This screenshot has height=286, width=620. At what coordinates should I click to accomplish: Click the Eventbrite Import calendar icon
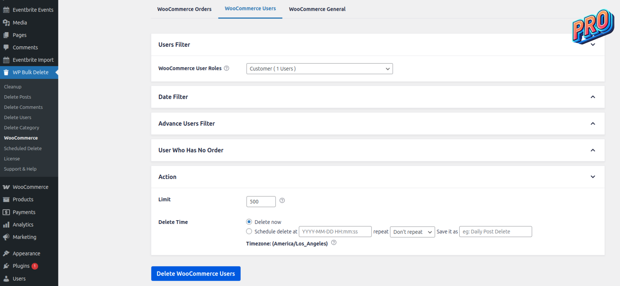click(x=6, y=60)
